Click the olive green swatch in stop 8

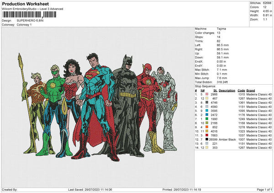(x=207, y=123)
